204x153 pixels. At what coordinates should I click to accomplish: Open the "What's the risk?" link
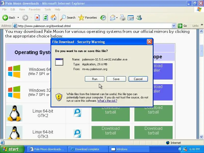coord(107,101)
